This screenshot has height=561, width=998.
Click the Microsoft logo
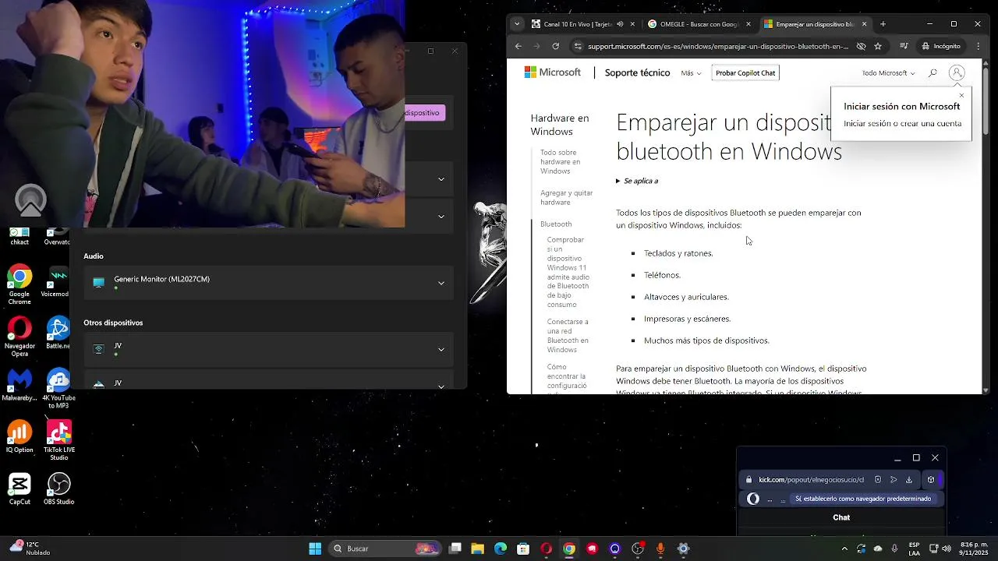click(553, 72)
